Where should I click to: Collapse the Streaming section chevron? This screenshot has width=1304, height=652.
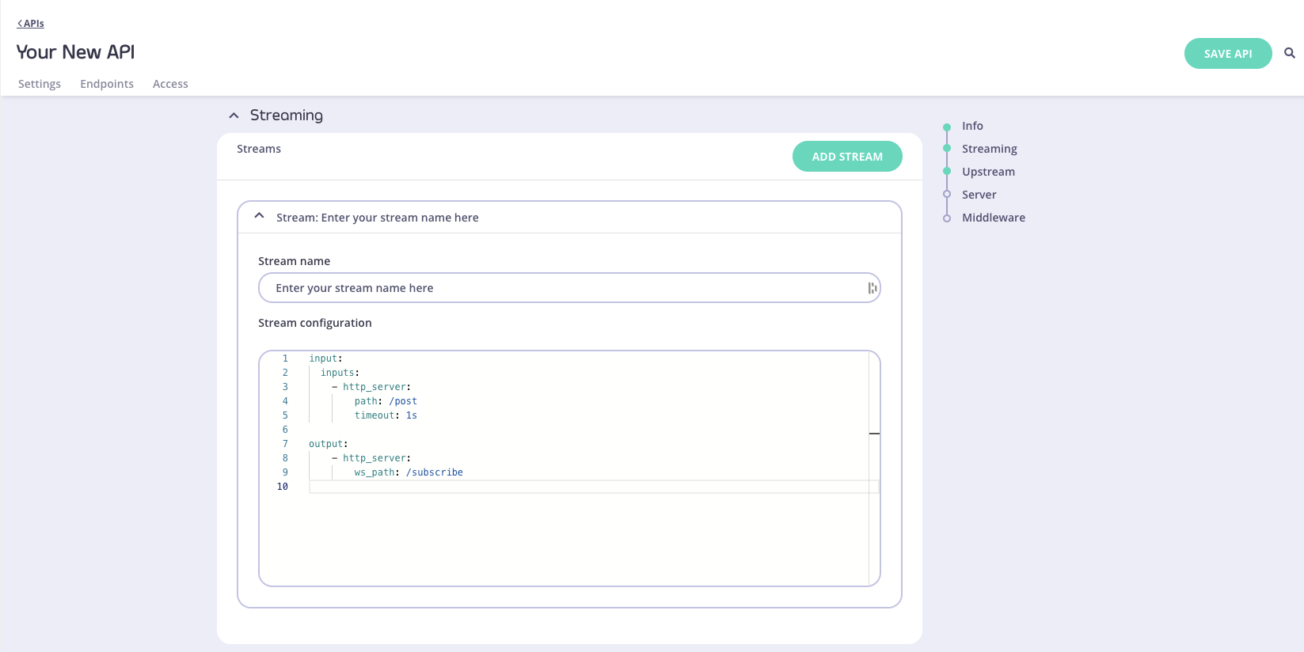234,116
